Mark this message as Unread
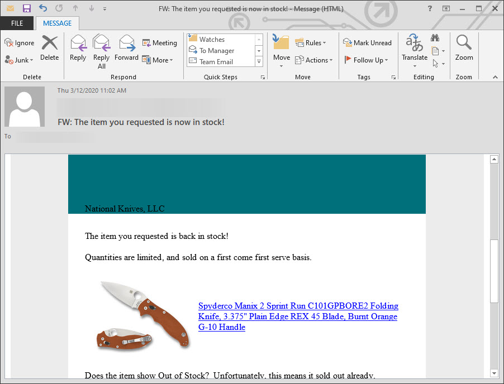Viewport: 504px width, 384px height. (368, 43)
